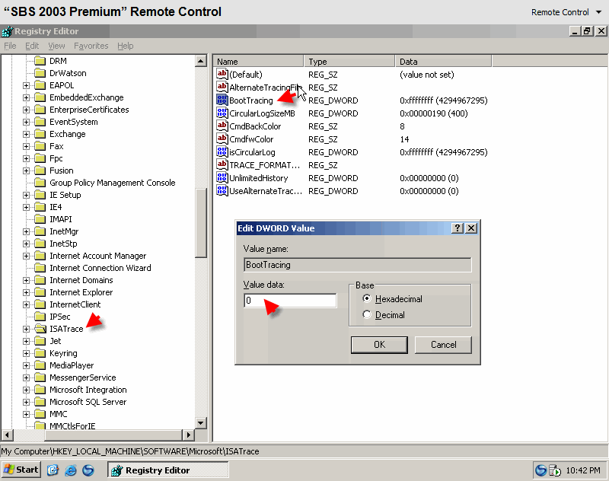
Task: Open the Help menu
Action: tap(126, 46)
